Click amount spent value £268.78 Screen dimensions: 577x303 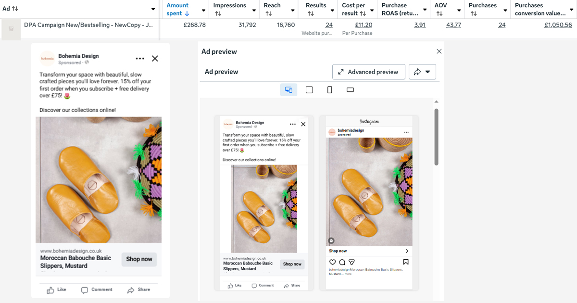(195, 25)
